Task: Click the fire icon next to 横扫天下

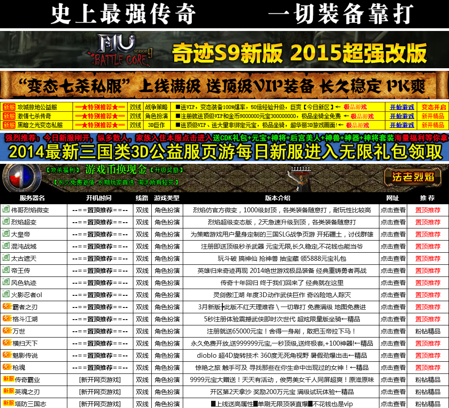Action: pyautogui.click(x=7, y=342)
